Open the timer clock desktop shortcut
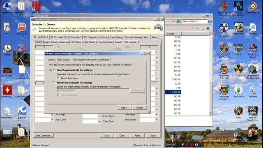This screenshot has height=148, width=263. (7, 49)
